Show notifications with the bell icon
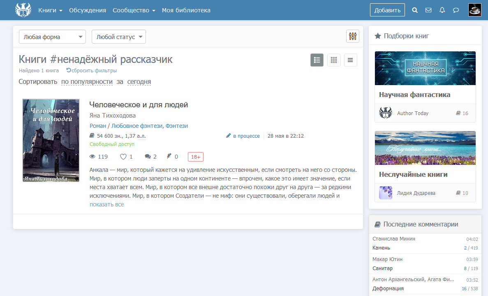Viewport: 488px width, 296px height. tap(442, 10)
